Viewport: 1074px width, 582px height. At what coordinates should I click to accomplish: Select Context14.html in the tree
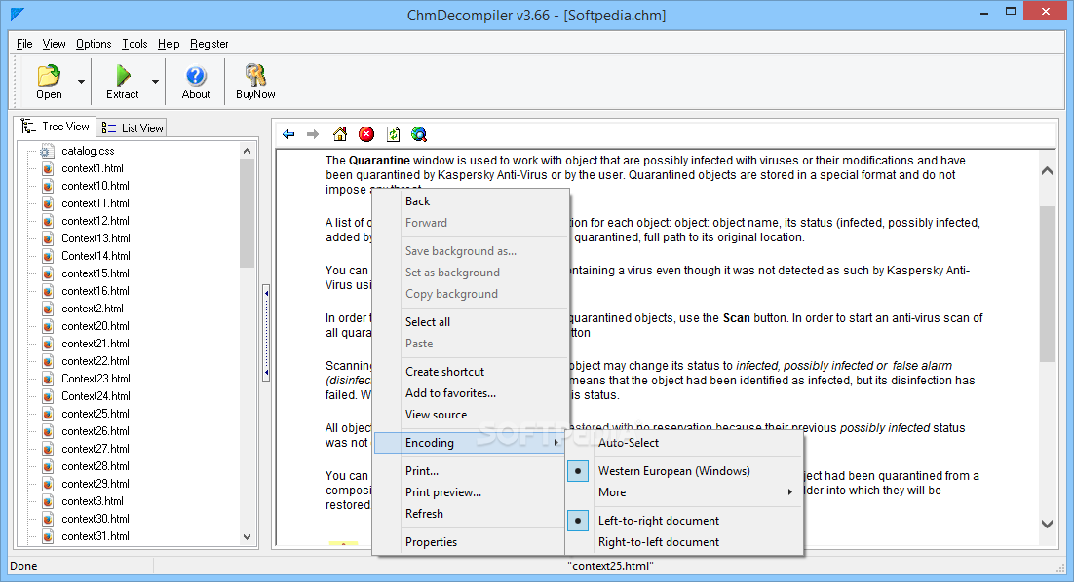pyautogui.click(x=96, y=256)
